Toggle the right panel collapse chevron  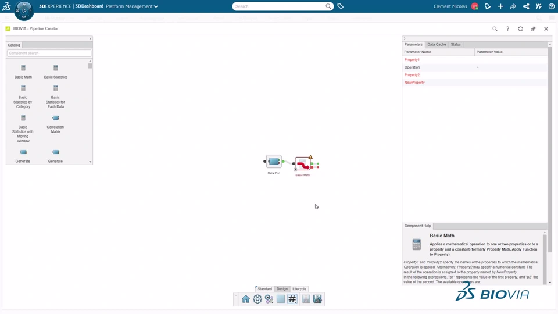coord(405,38)
